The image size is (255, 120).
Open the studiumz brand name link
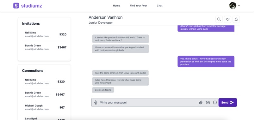click(31, 6)
